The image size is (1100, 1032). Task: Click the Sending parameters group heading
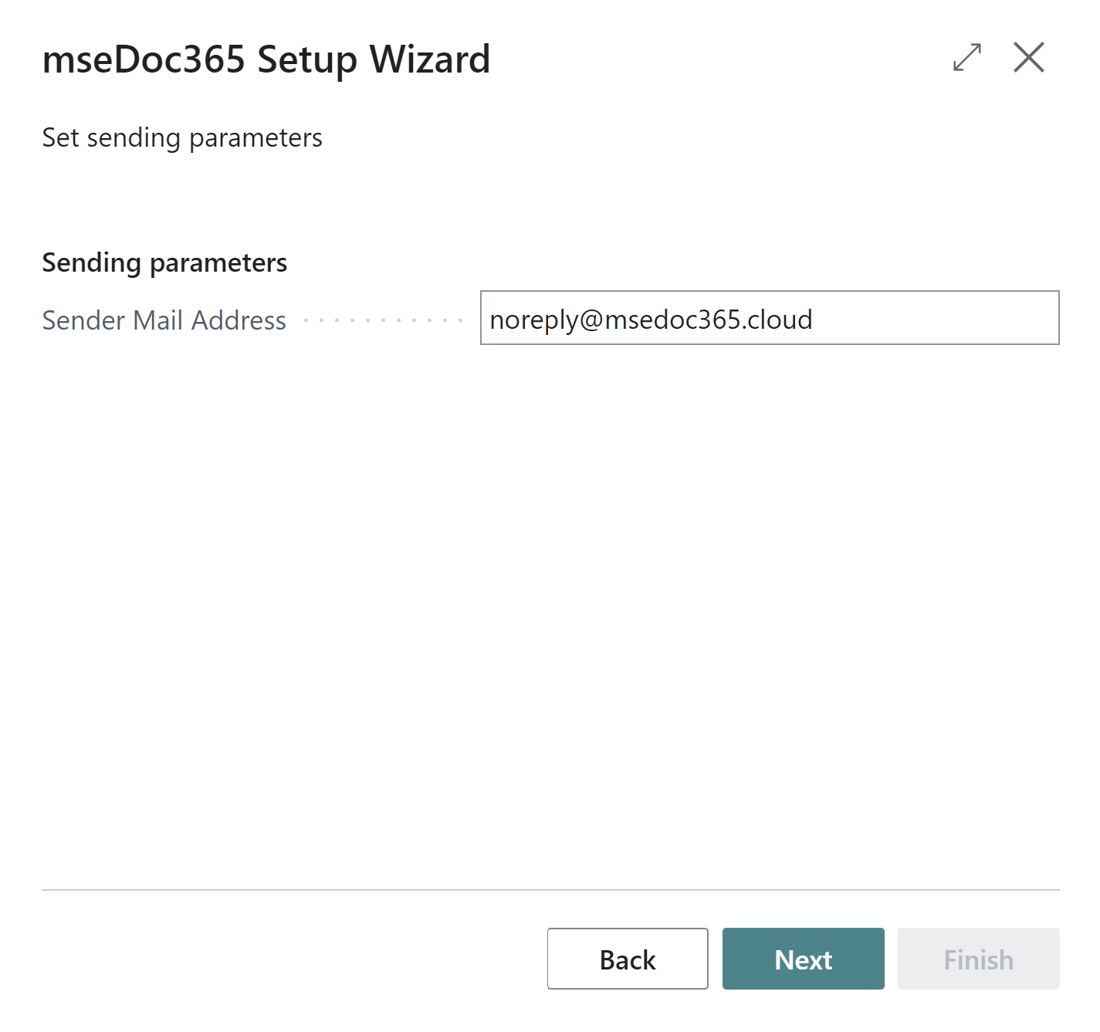[x=164, y=262]
